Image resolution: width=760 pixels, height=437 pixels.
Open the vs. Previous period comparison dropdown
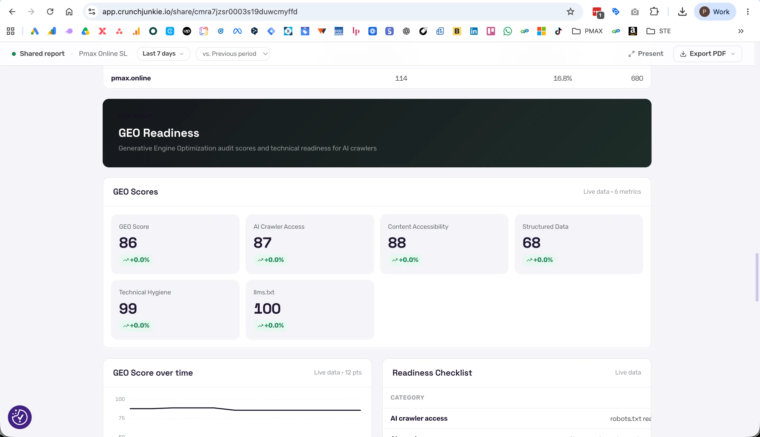[x=232, y=54]
